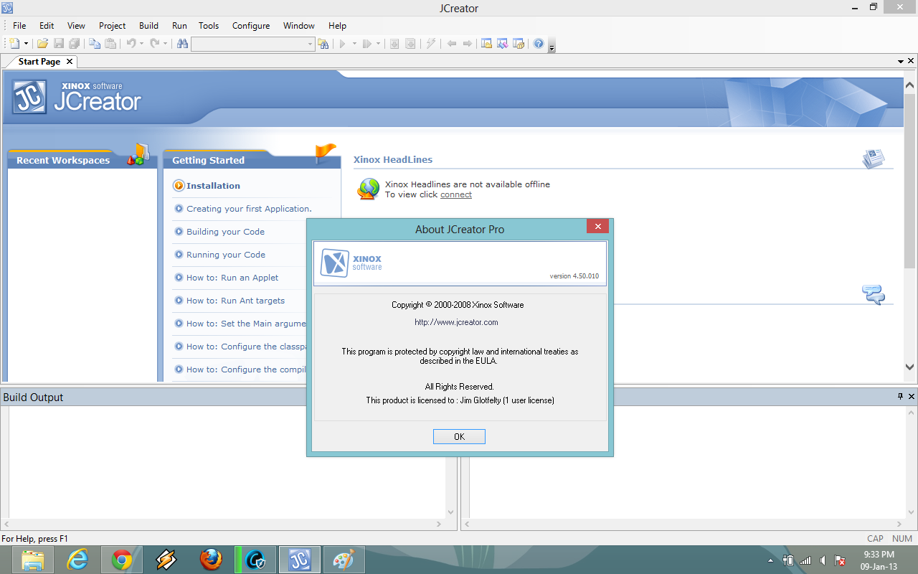Open 'Creating your first Application' link
Viewport: 918px width, 574px height.
click(x=249, y=209)
